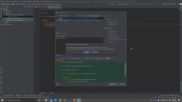Click the Refresh icon in the commit dialog toolbar
Viewport: 182px width, 102px height.
(x=63, y=16)
